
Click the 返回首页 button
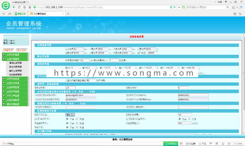click(8, 50)
